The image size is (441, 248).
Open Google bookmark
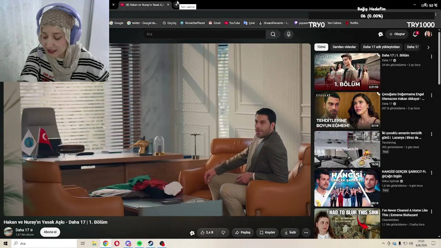click(x=116, y=23)
